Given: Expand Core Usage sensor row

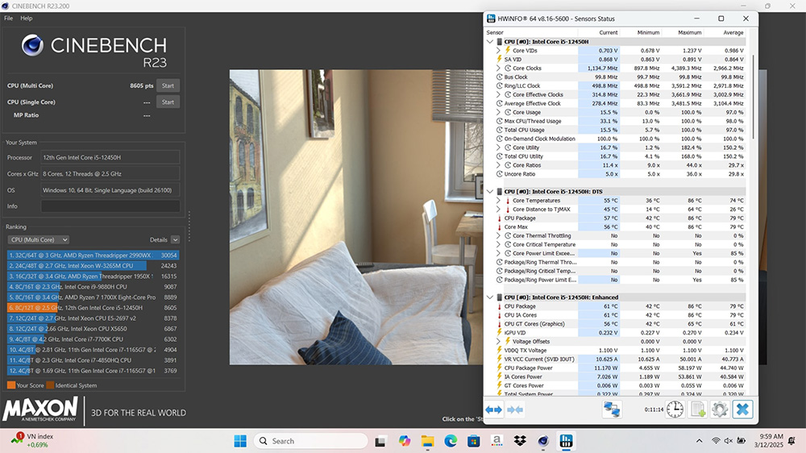Looking at the screenshot, I should click(x=498, y=112).
